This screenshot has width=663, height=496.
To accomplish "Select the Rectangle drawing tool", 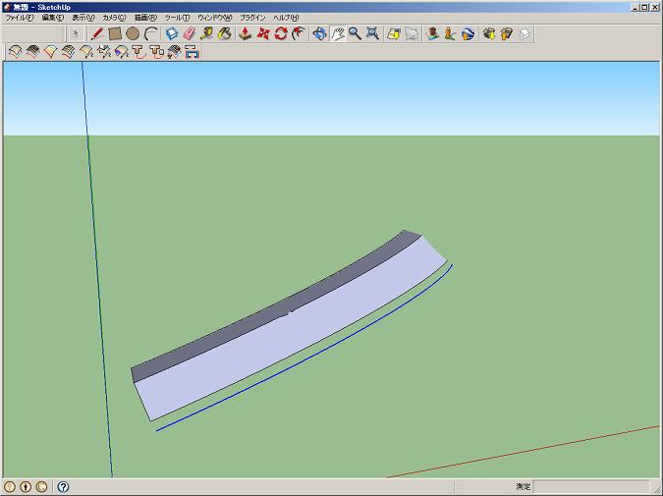I will pyautogui.click(x=115, y=33).
